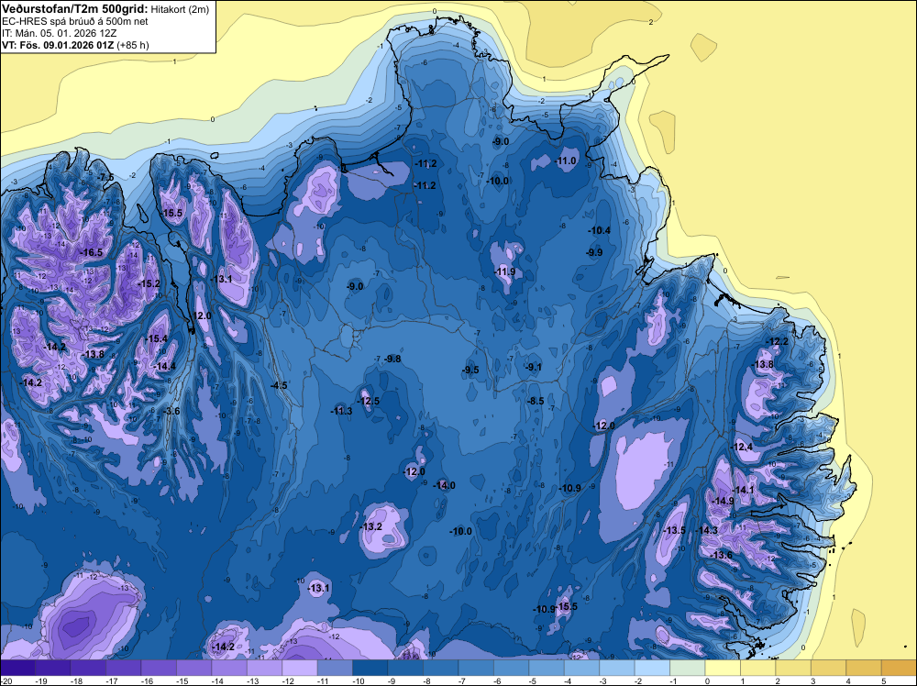Click the -9.8 temperature reading
The image size is (917, 686).
click(x=393, y=360)
